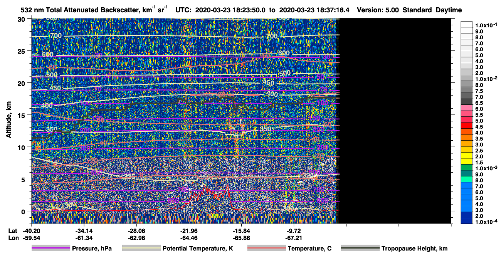Click the yellow 2.0 colorbar swatch
This screenshot has height=257, width=501.
467,156
